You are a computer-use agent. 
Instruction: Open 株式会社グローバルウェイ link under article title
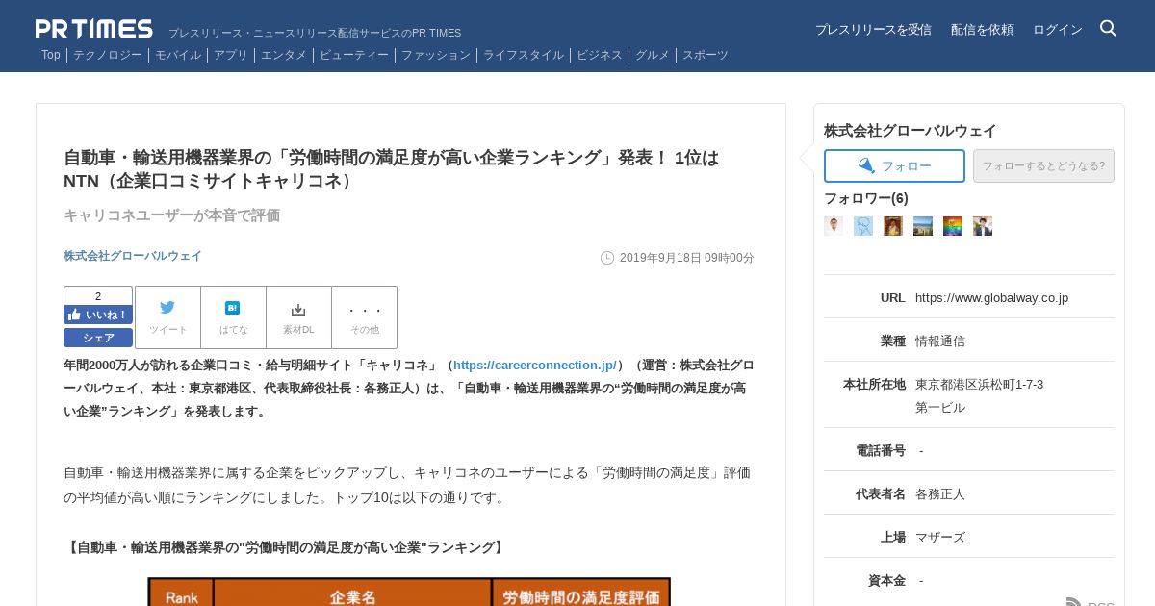point(133,256)
